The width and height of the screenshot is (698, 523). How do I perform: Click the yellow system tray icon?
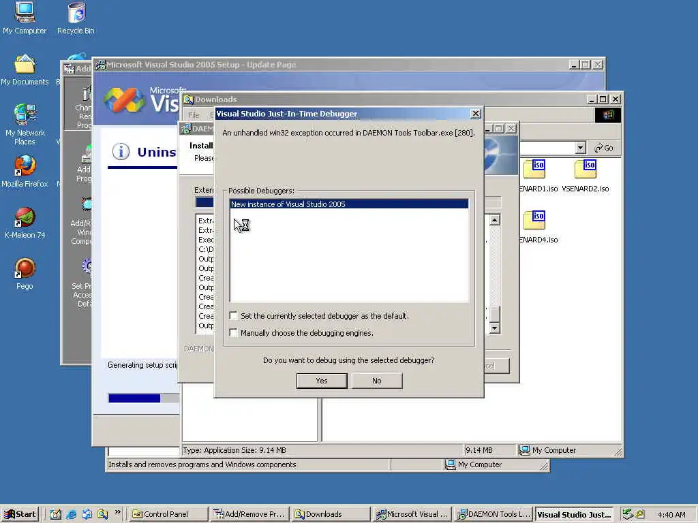pos(639,514)
